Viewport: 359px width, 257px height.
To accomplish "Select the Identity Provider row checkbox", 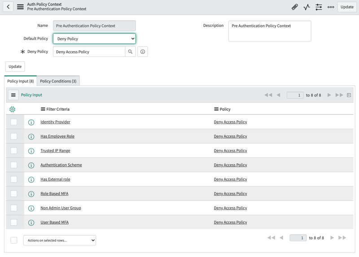I will pyautogui.click(x=14, y=122).
